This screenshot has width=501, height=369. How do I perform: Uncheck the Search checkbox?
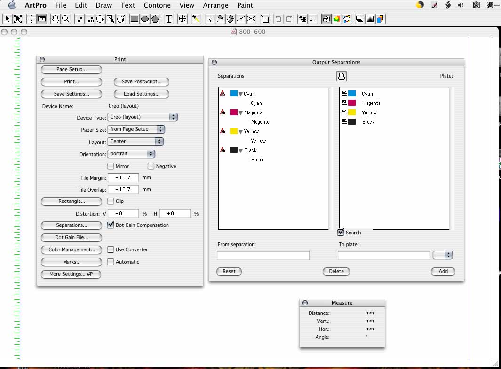(341, 233)
